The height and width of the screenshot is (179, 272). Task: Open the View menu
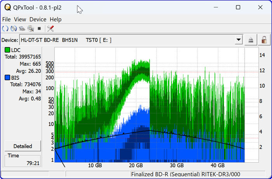pos(20,19)
